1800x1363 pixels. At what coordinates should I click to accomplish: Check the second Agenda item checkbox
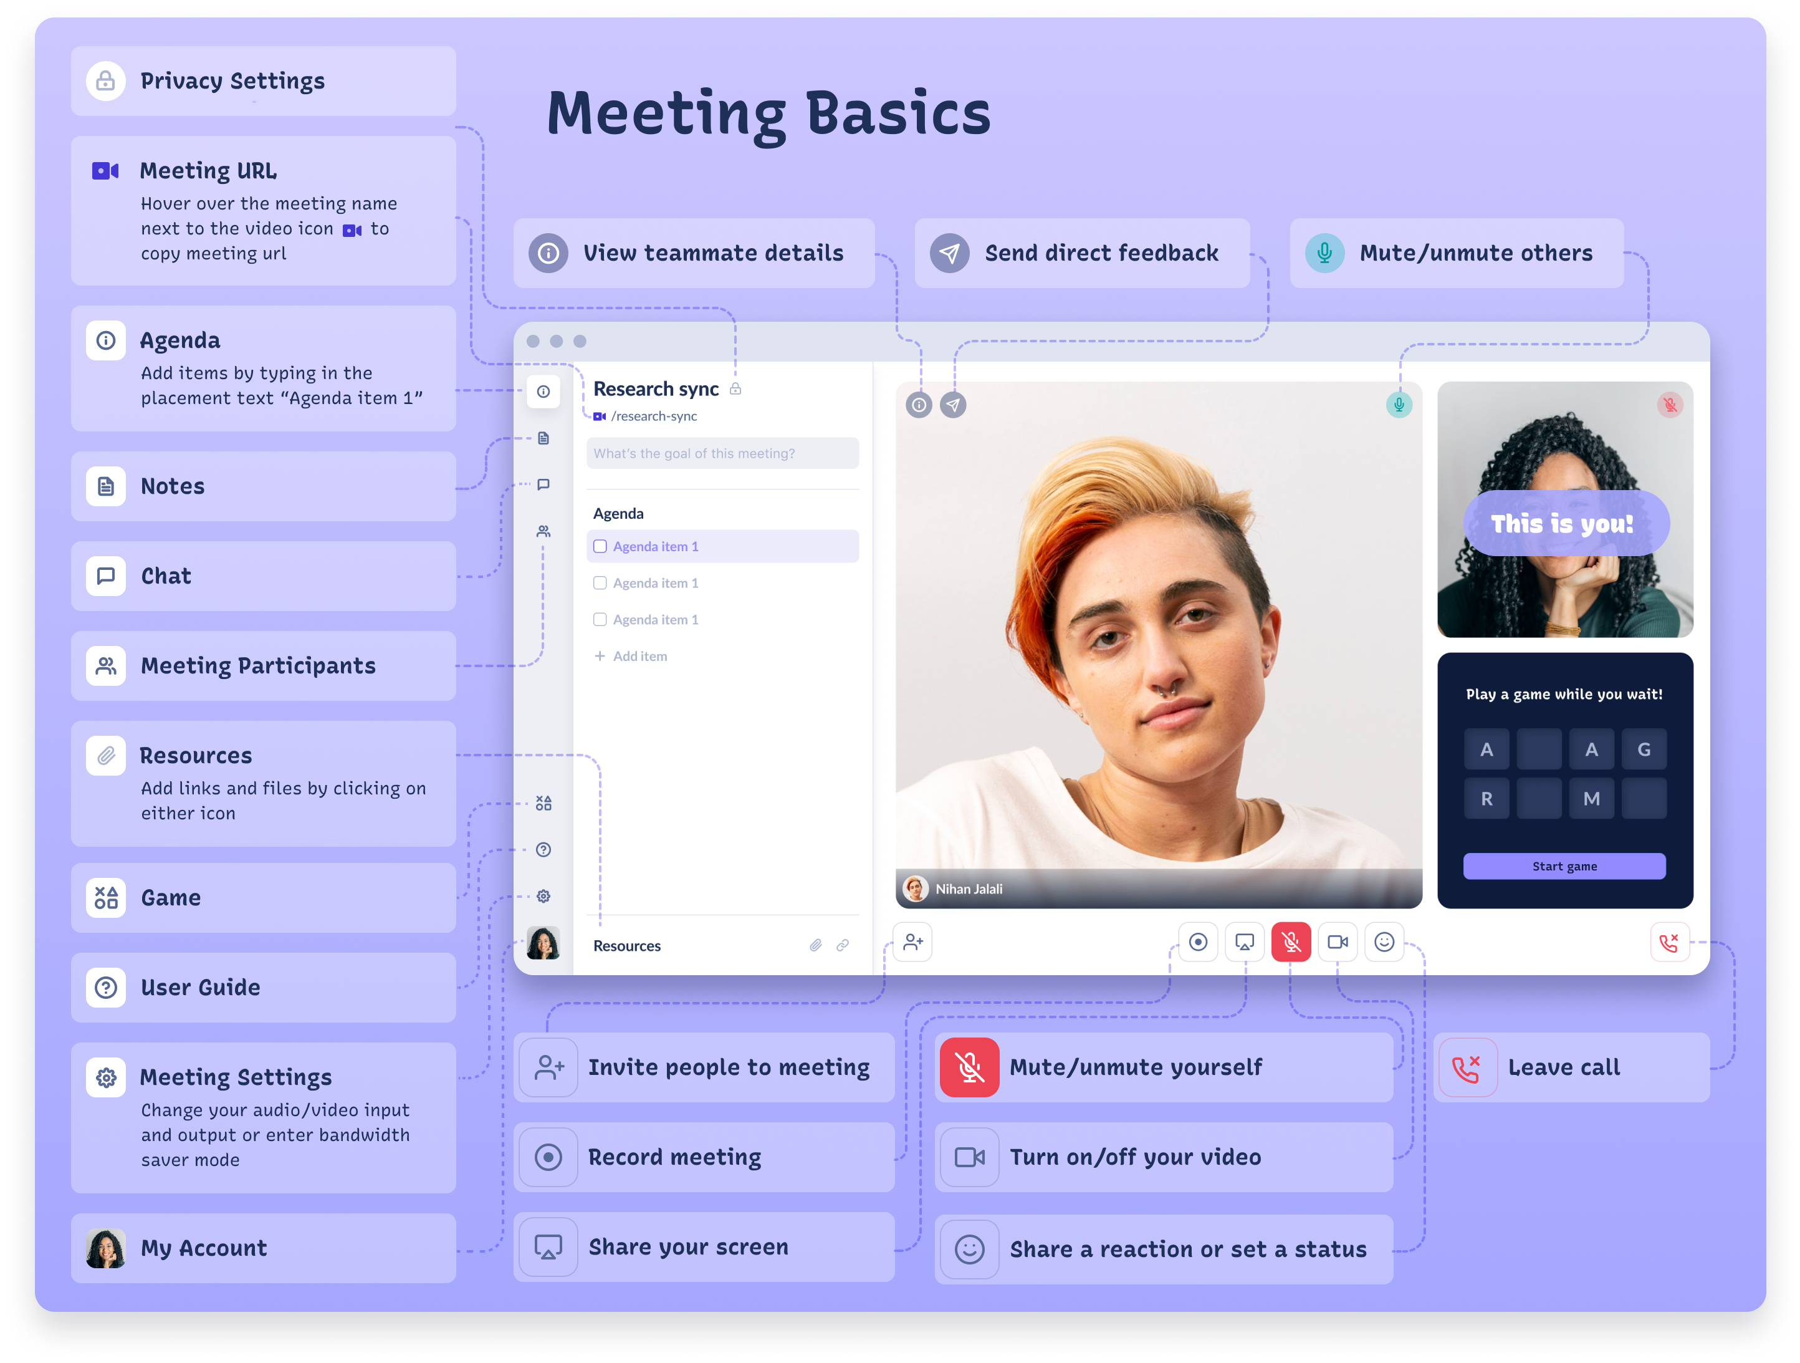tap(600, 583)
